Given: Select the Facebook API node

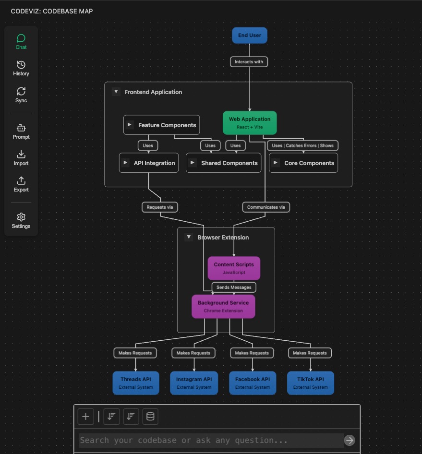Looking at the screenshot, I should coord(252,383).
